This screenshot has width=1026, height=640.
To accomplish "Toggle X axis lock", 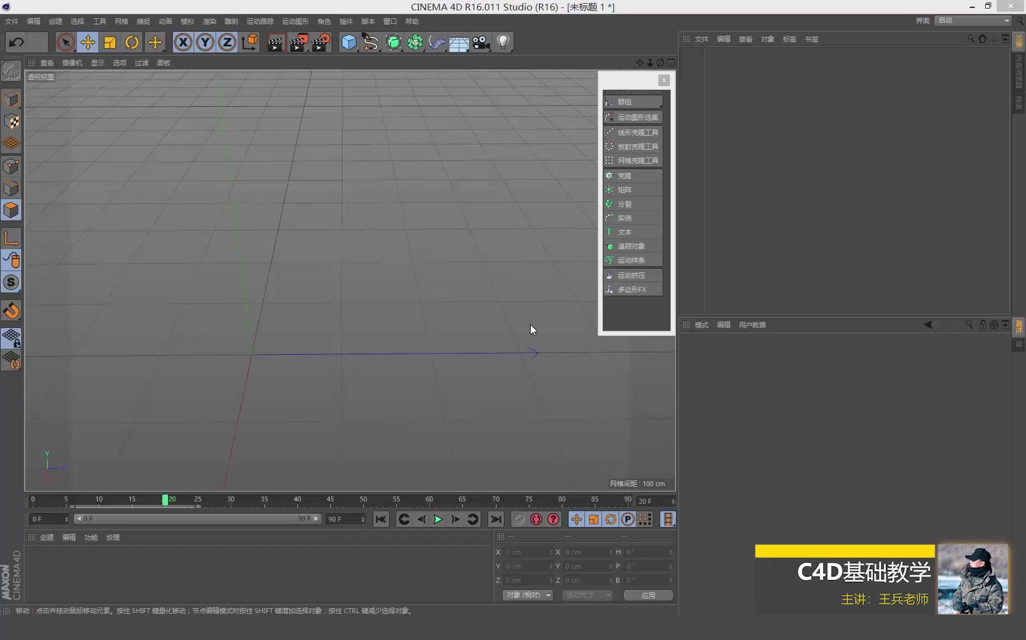I will click(183, 42).
